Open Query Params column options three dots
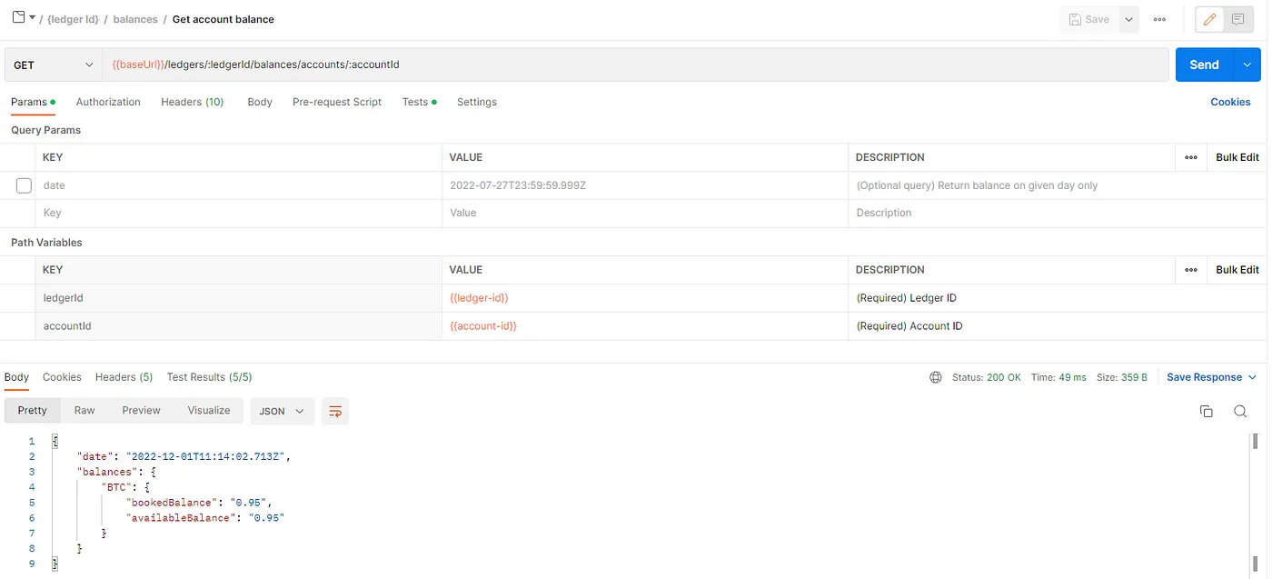Screen dimensions: 1272x579 click(x=1191, y=157)
